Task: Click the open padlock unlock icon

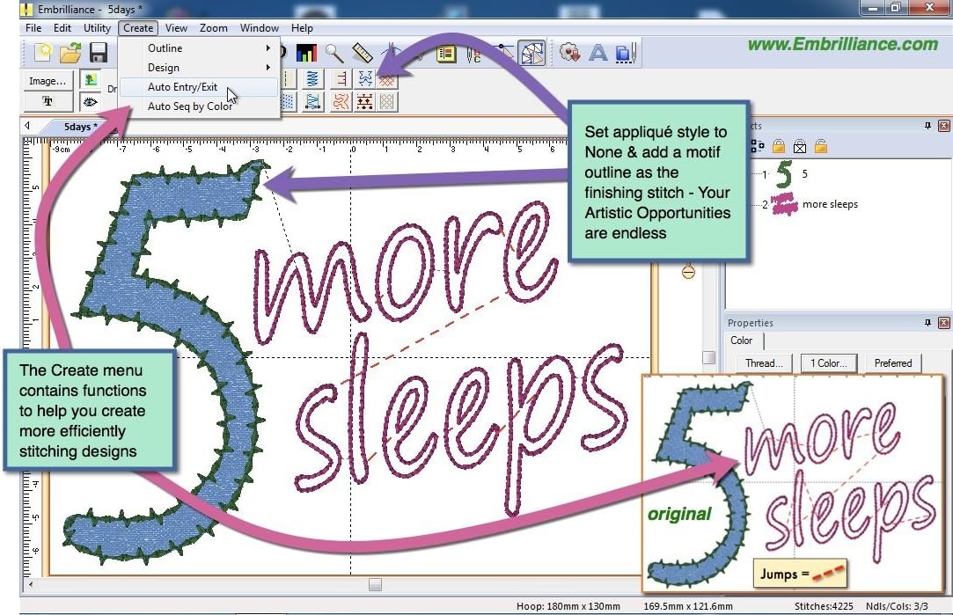Action: coord(820,146)
